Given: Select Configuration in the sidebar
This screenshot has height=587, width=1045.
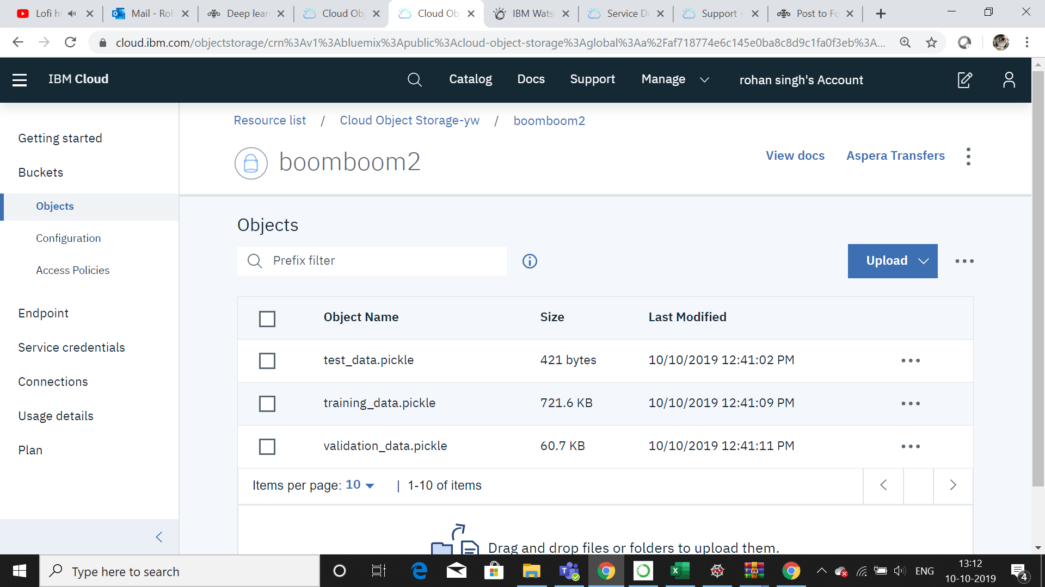Looking at the screenshot, I should coord(68,239).
